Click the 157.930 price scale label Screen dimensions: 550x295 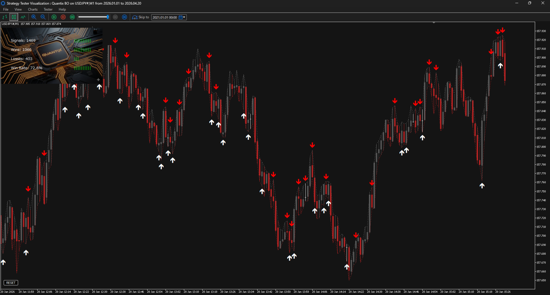[x=541, y=31]
